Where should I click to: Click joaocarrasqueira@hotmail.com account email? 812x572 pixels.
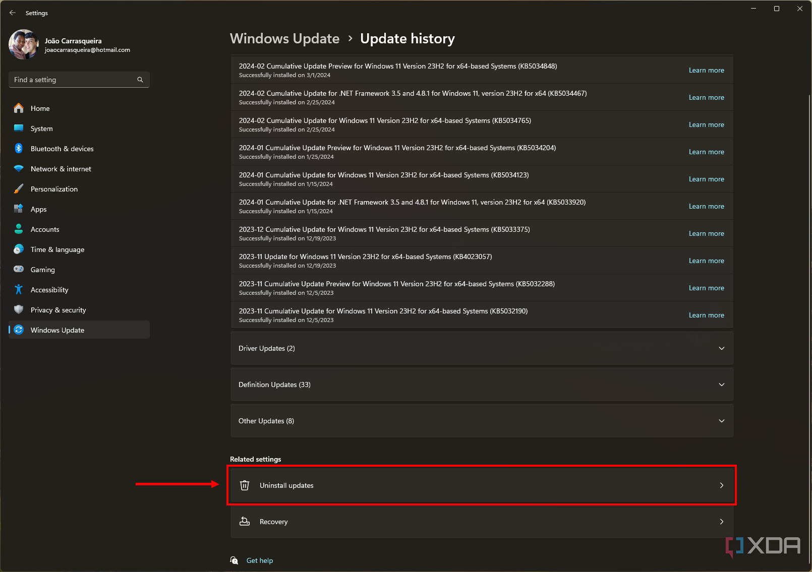[x=87, y=50]
